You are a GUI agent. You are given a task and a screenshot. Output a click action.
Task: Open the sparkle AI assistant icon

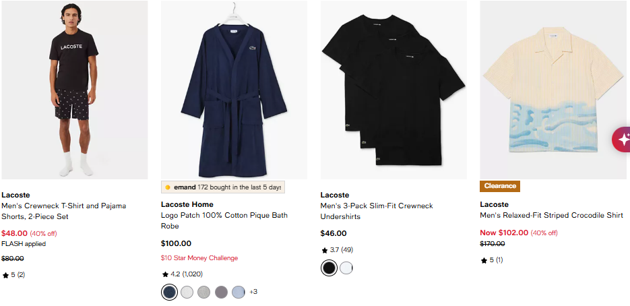(x=621, y=140)
